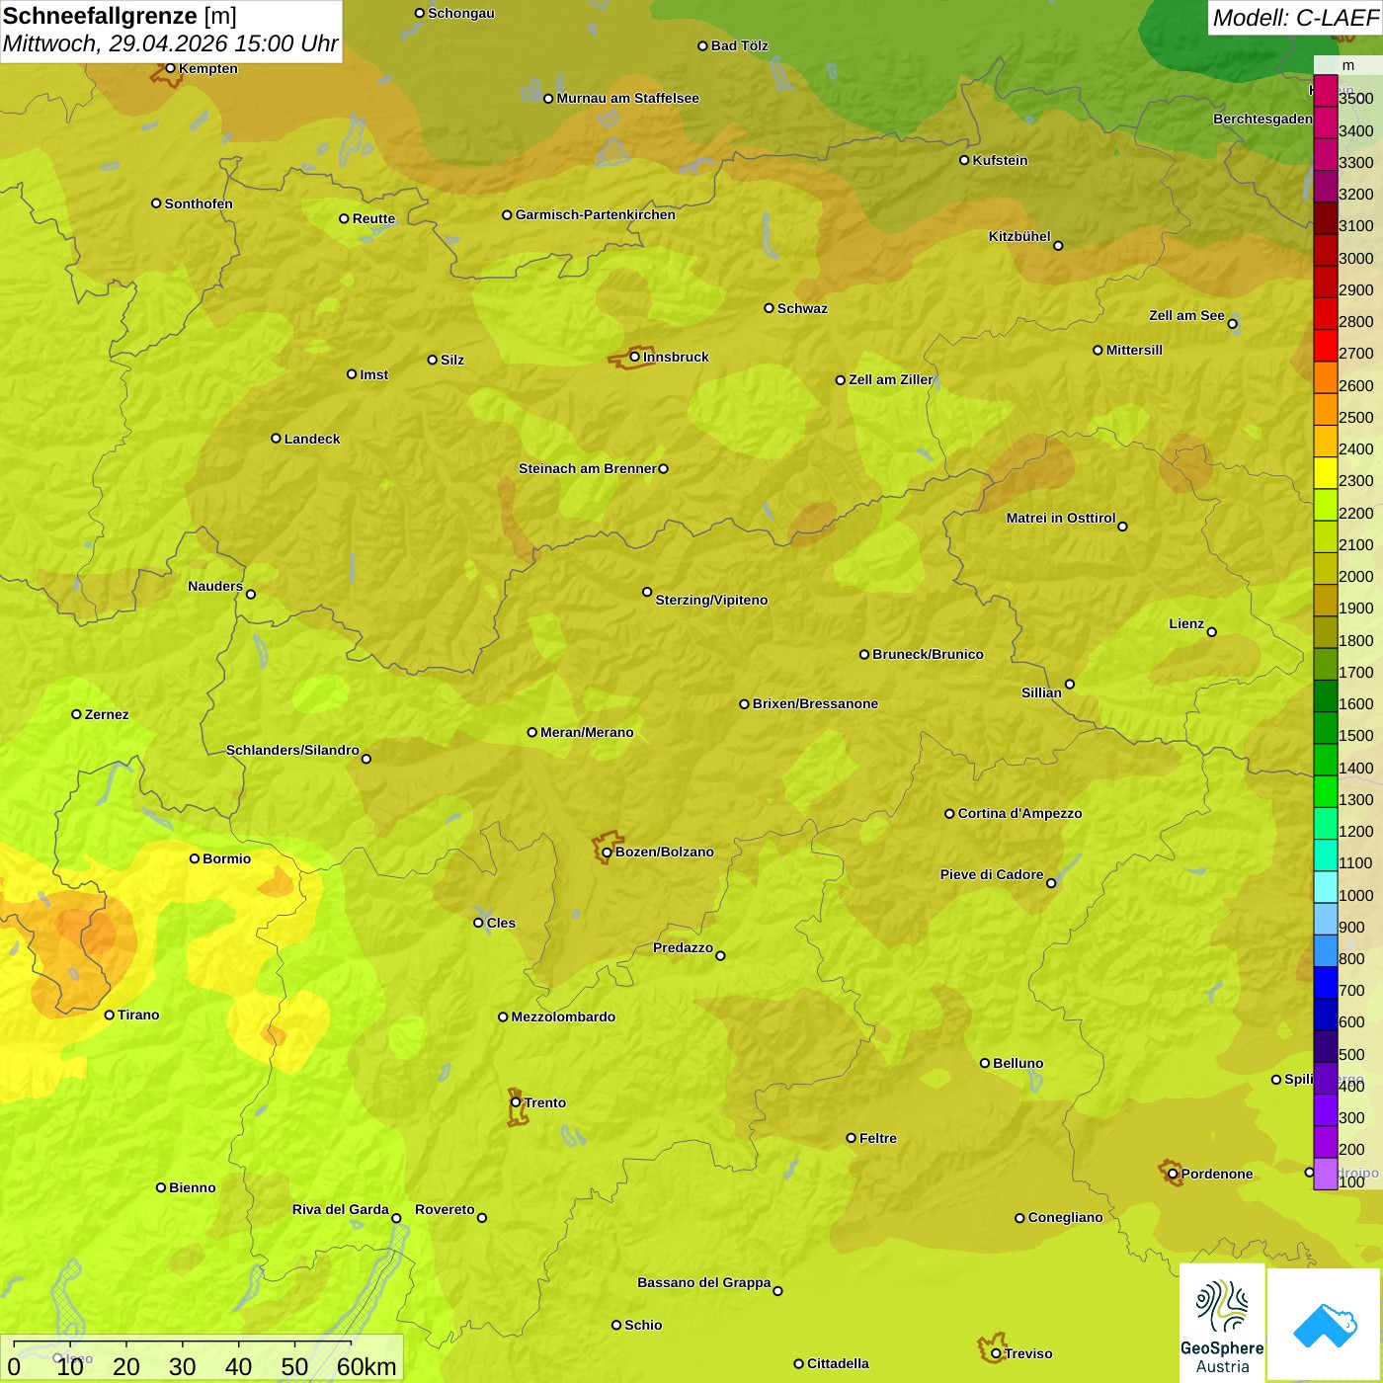Select the Kitzbühel city marker dot
Screen dimensions: 1383x1383
[x=1058, y=246]
